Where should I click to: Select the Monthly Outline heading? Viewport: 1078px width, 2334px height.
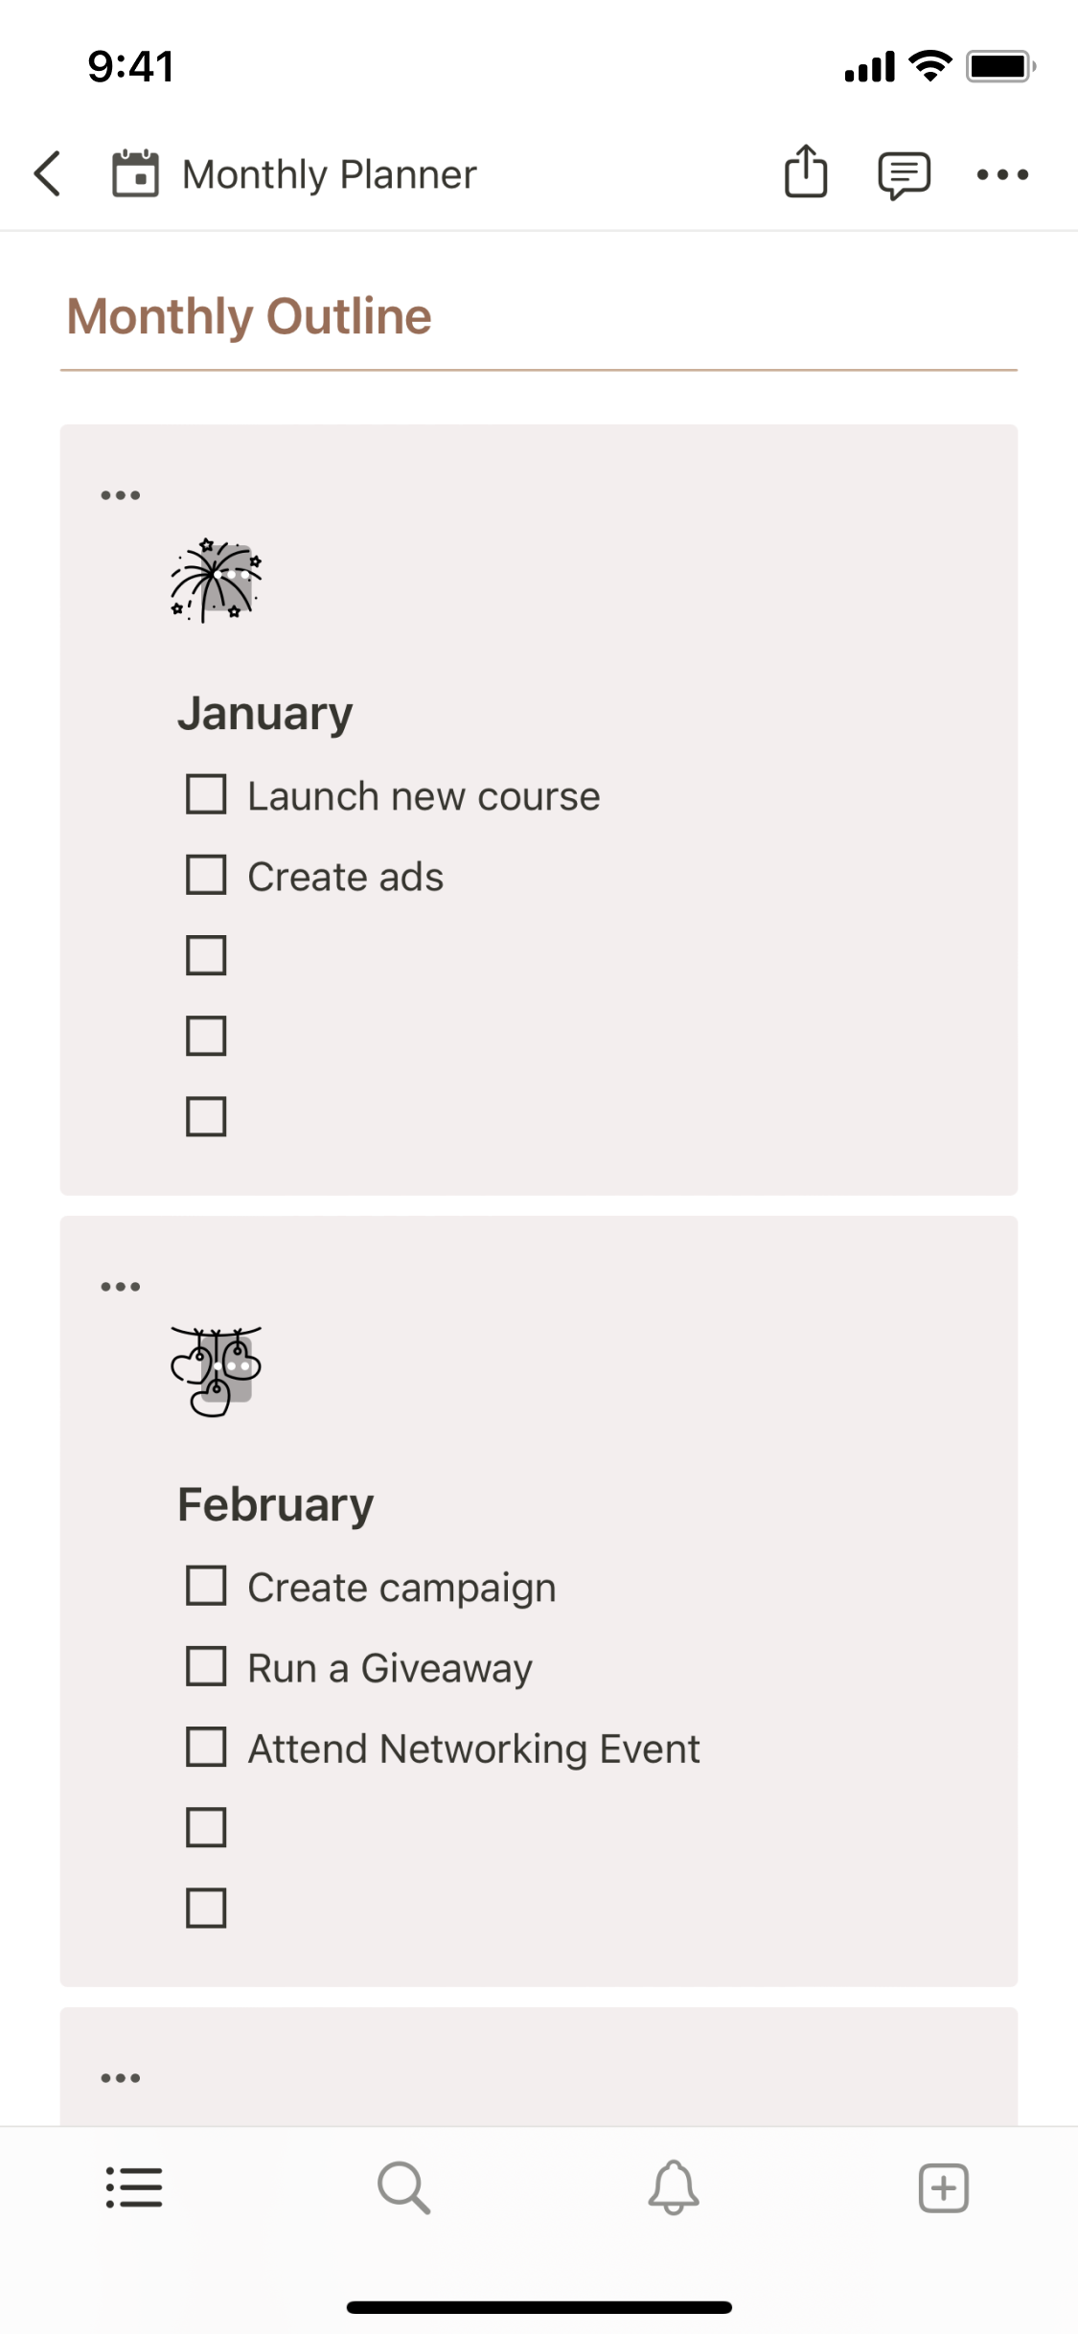(x=248, y=315)
